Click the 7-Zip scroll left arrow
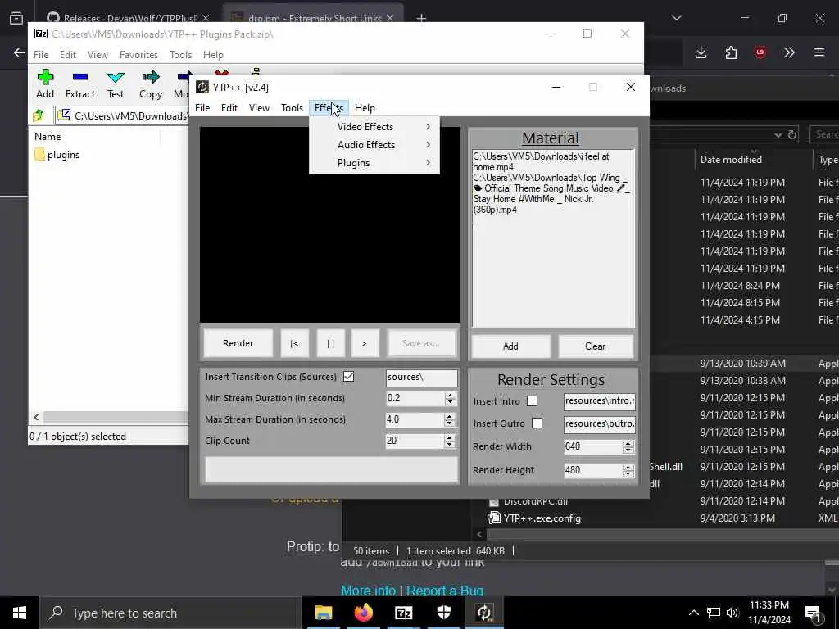839x629 pixels. [36, 417]
